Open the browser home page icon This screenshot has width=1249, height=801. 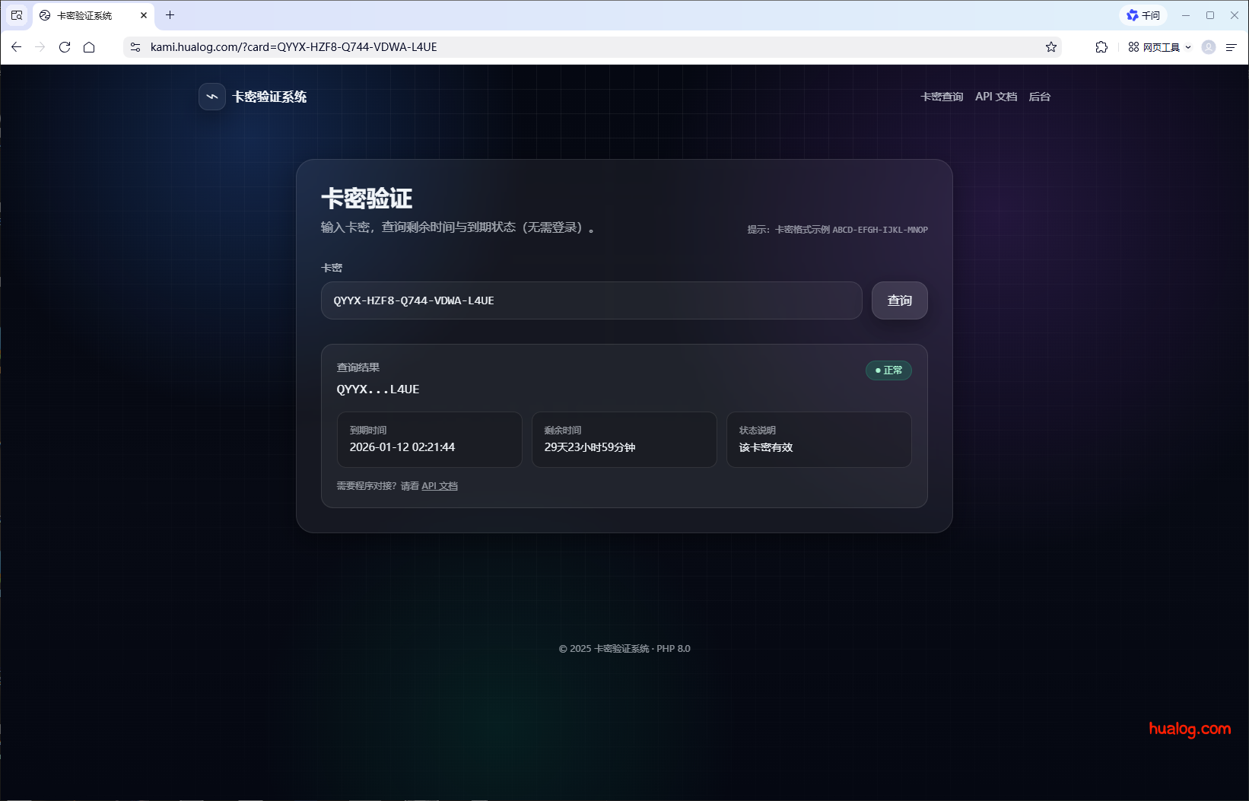pyautogui.click(x=89, y=46)
